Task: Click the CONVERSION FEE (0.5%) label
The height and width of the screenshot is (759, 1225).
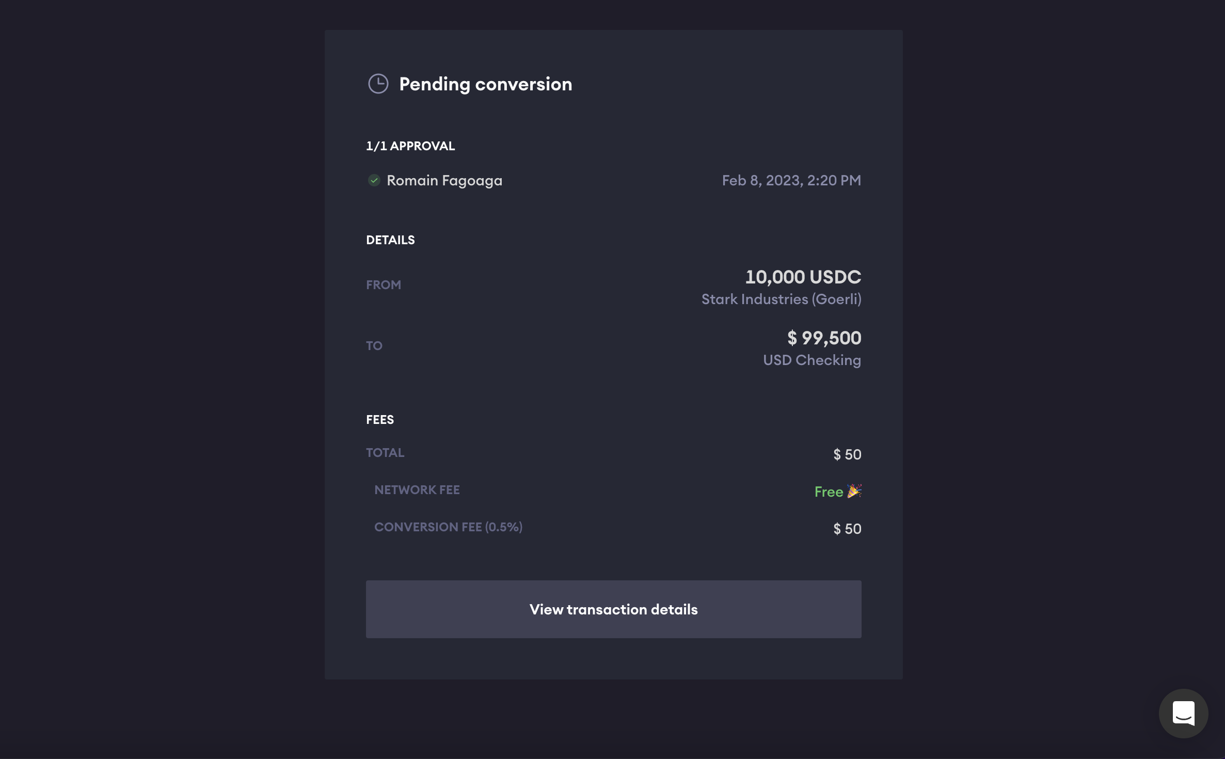Action: (x=448, y=527)
